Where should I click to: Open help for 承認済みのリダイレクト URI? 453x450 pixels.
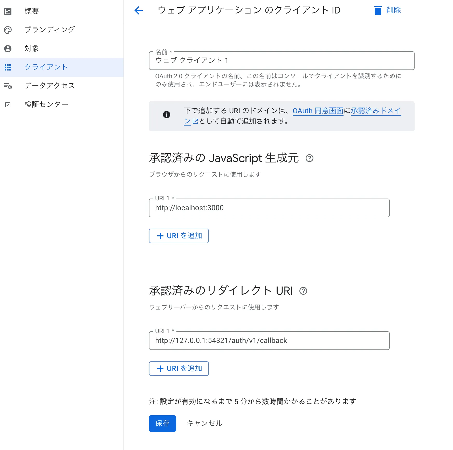(x=304, y=291)
